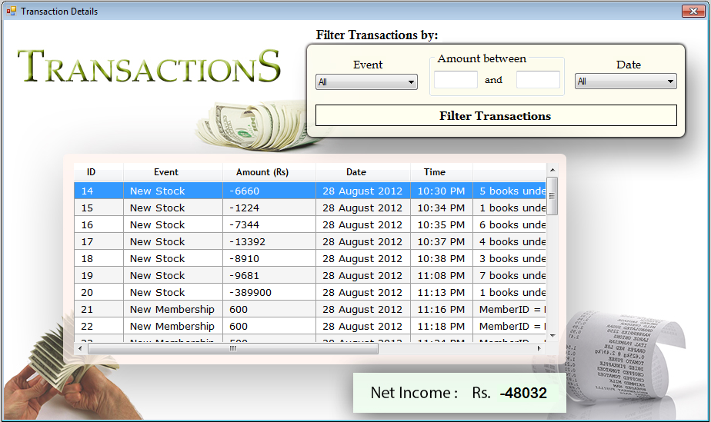Click the horizontal scrollbar thumb
Screen dimensions: 711x422
tap(232, 348)
